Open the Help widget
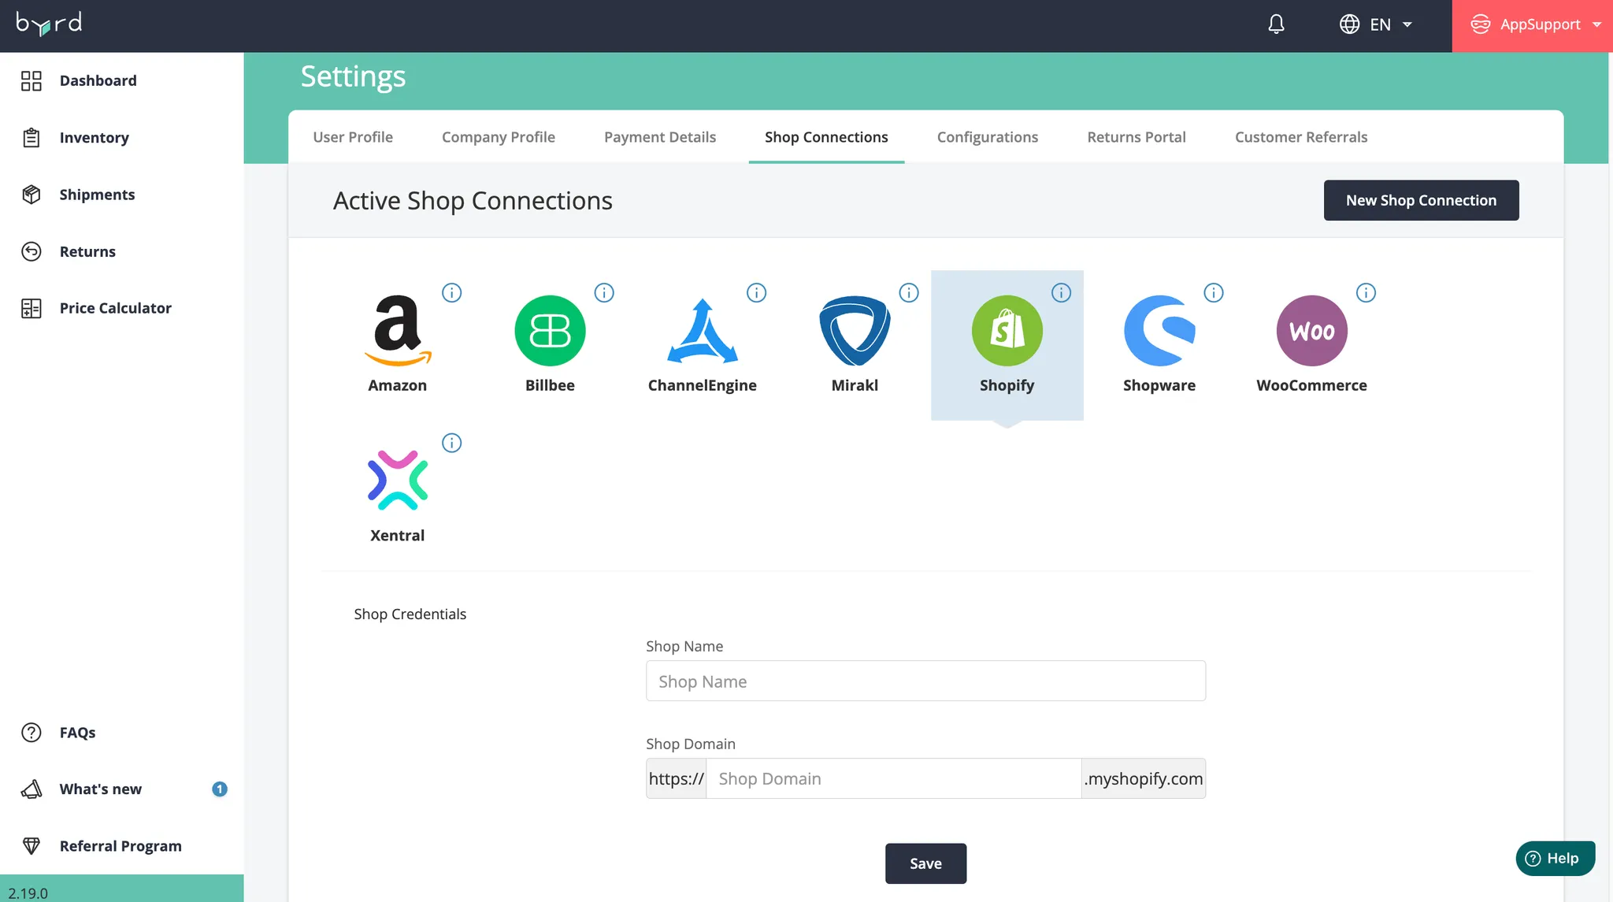 1555,858
